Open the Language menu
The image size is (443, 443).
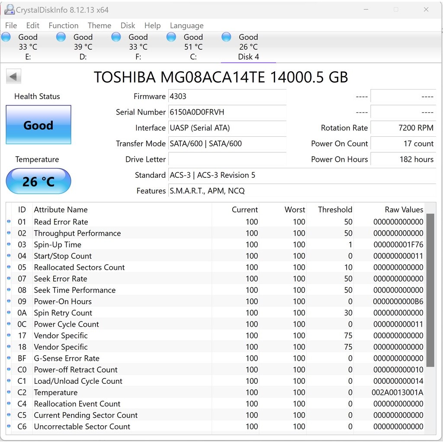point(187,26)
